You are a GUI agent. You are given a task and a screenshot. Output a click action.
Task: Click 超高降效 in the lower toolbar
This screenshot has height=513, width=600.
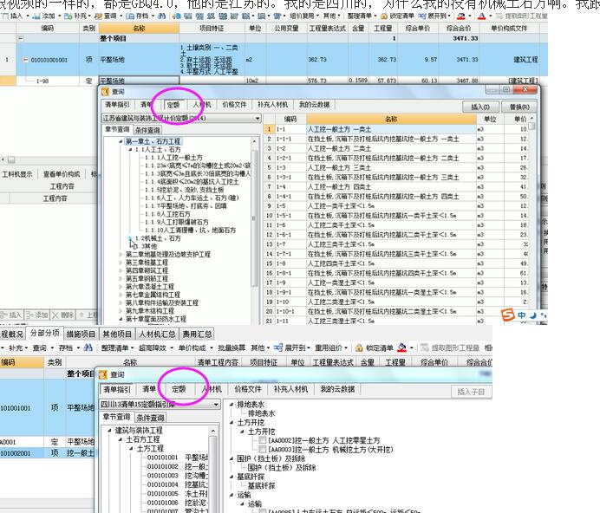point(153,347)
